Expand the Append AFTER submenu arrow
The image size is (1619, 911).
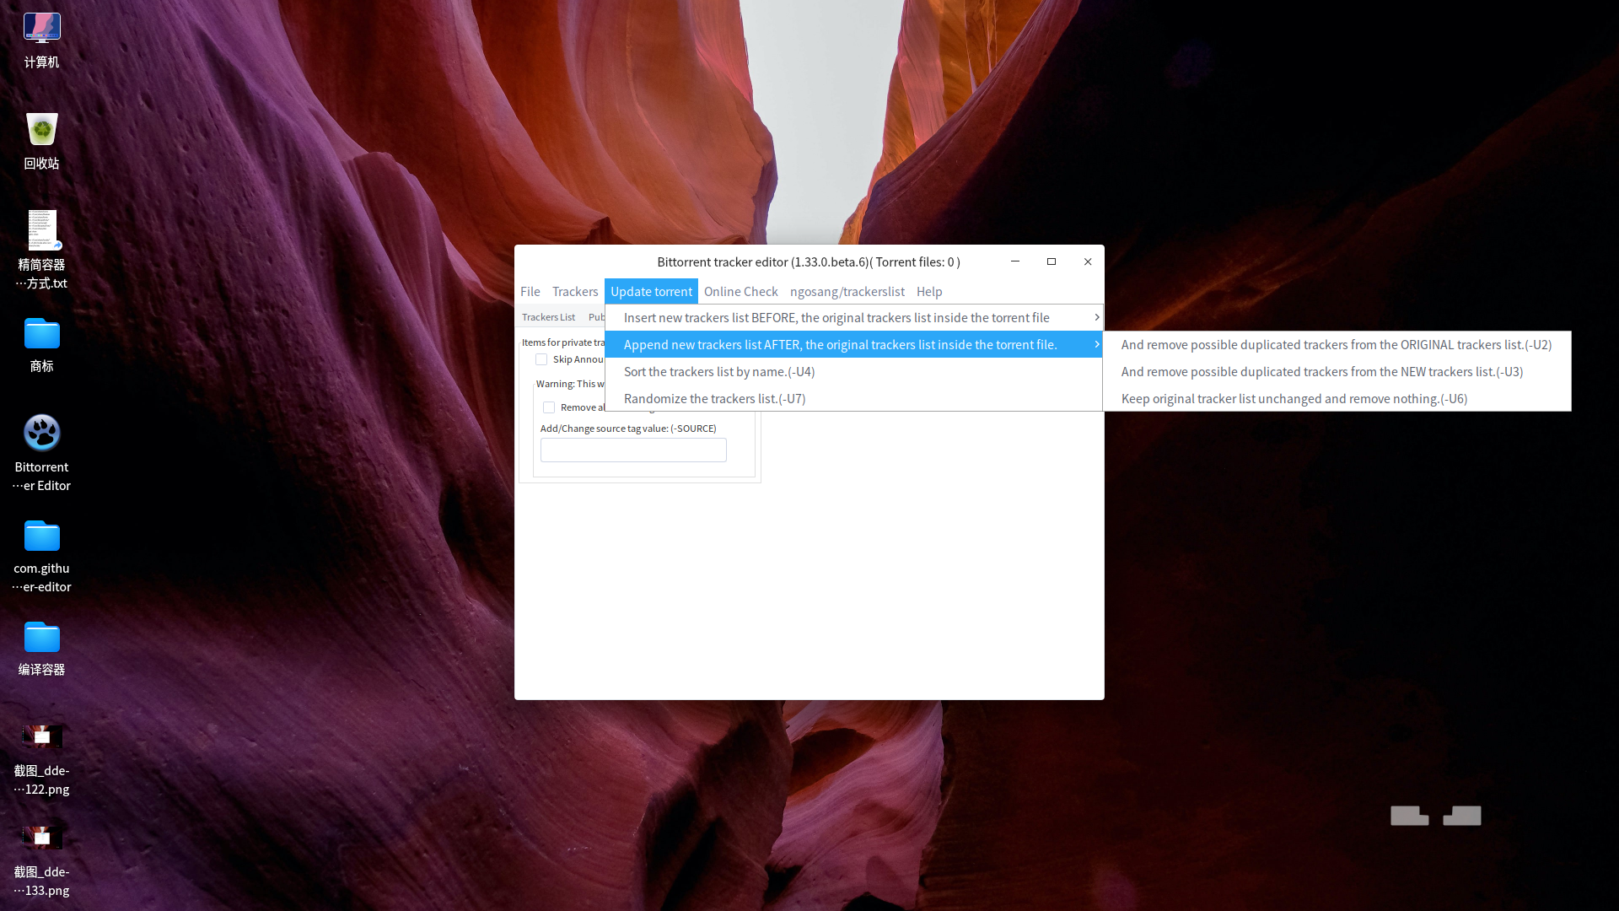coord(1096,345)
